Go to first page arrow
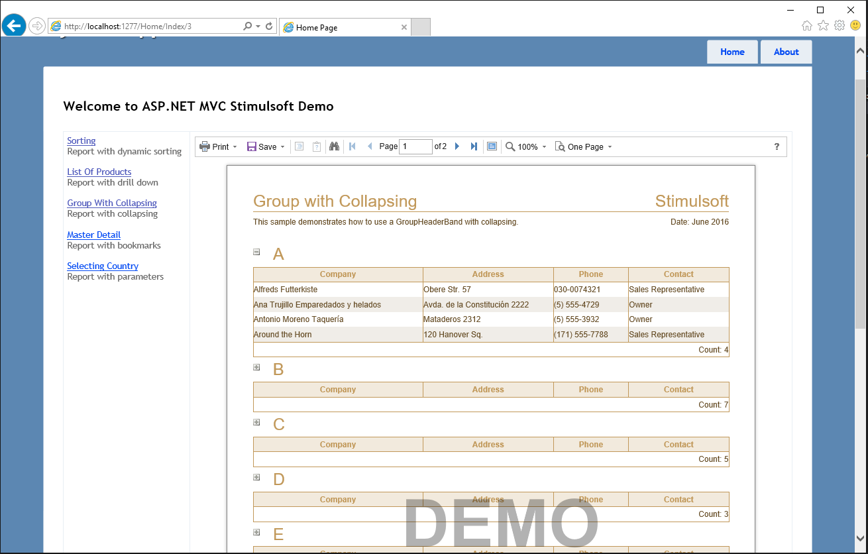 click(353, 146)
